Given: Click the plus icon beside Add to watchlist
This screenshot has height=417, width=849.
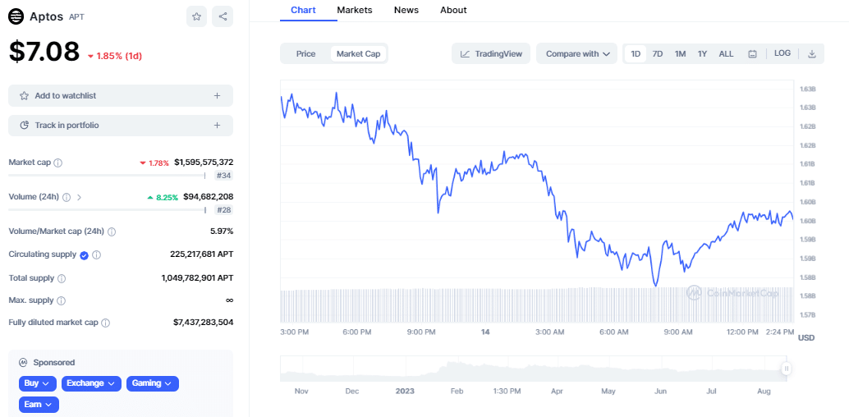Looking at the screenshot, I should point(217,95).
